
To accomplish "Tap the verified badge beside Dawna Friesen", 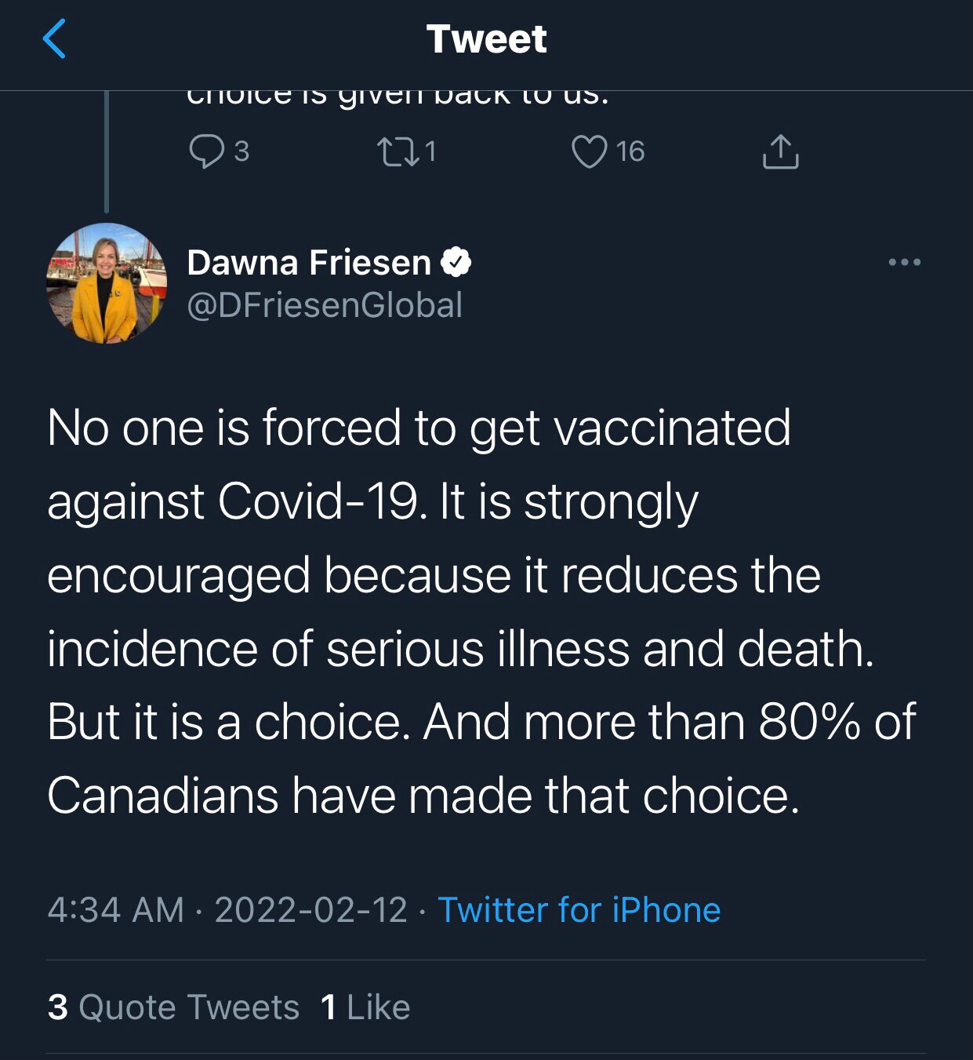I will (x=456, y=262).
